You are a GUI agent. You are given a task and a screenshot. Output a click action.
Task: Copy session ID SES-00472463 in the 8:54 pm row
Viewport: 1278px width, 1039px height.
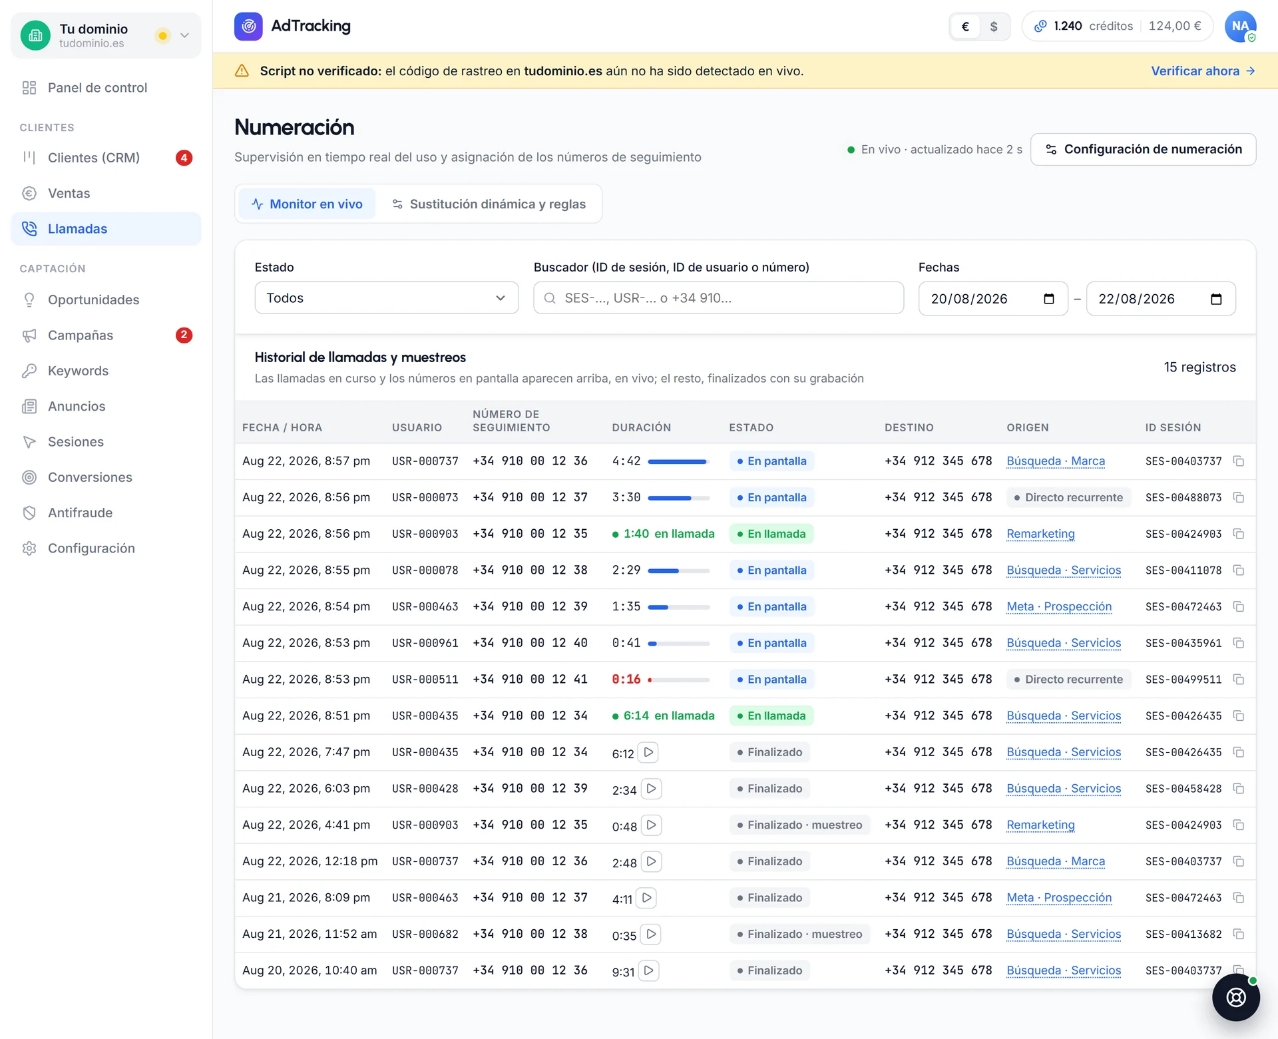click(x=1239, y=606)
